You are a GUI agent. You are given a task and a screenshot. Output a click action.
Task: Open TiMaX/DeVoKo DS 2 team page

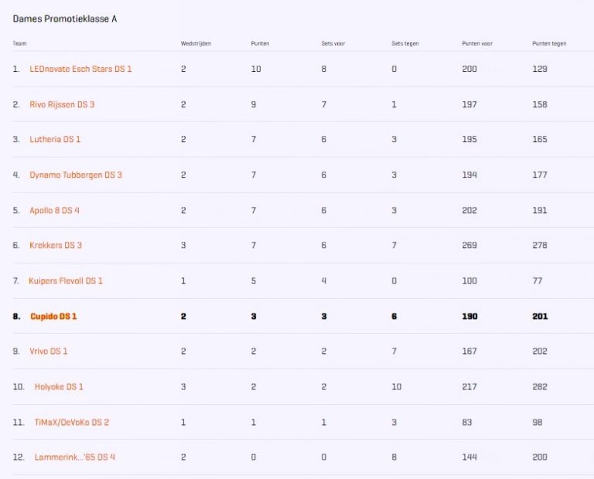pyautogui.click(x=71, y=423)
